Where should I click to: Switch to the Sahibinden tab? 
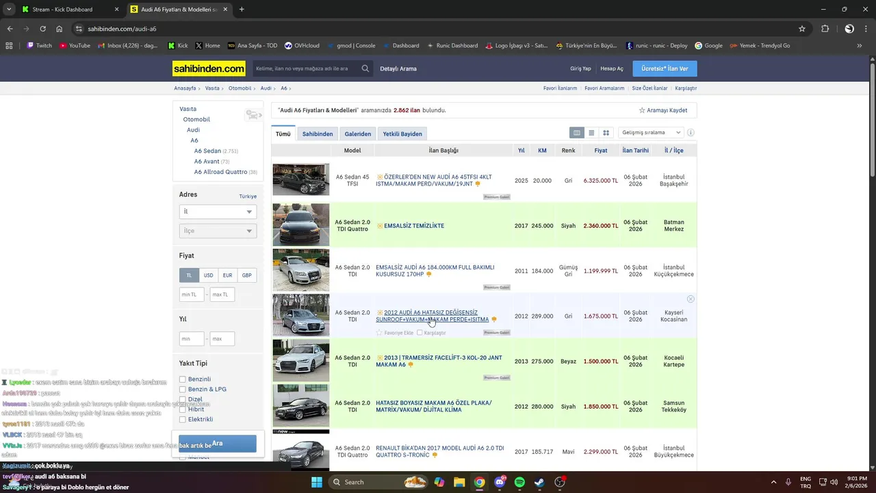pyautogui.click(x=318, y=134)
